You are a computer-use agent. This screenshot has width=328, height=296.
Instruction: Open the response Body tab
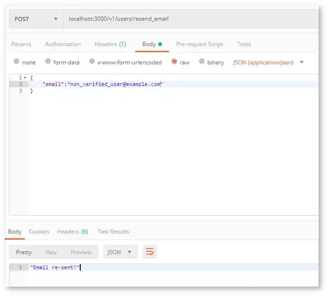tap(15, 232)
